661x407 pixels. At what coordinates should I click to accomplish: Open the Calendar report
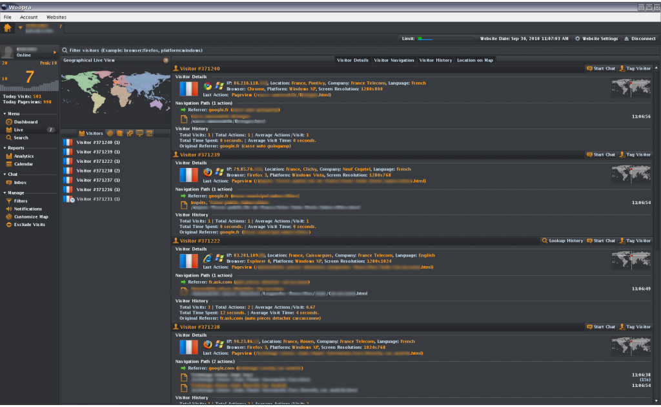tap(23, 164)
